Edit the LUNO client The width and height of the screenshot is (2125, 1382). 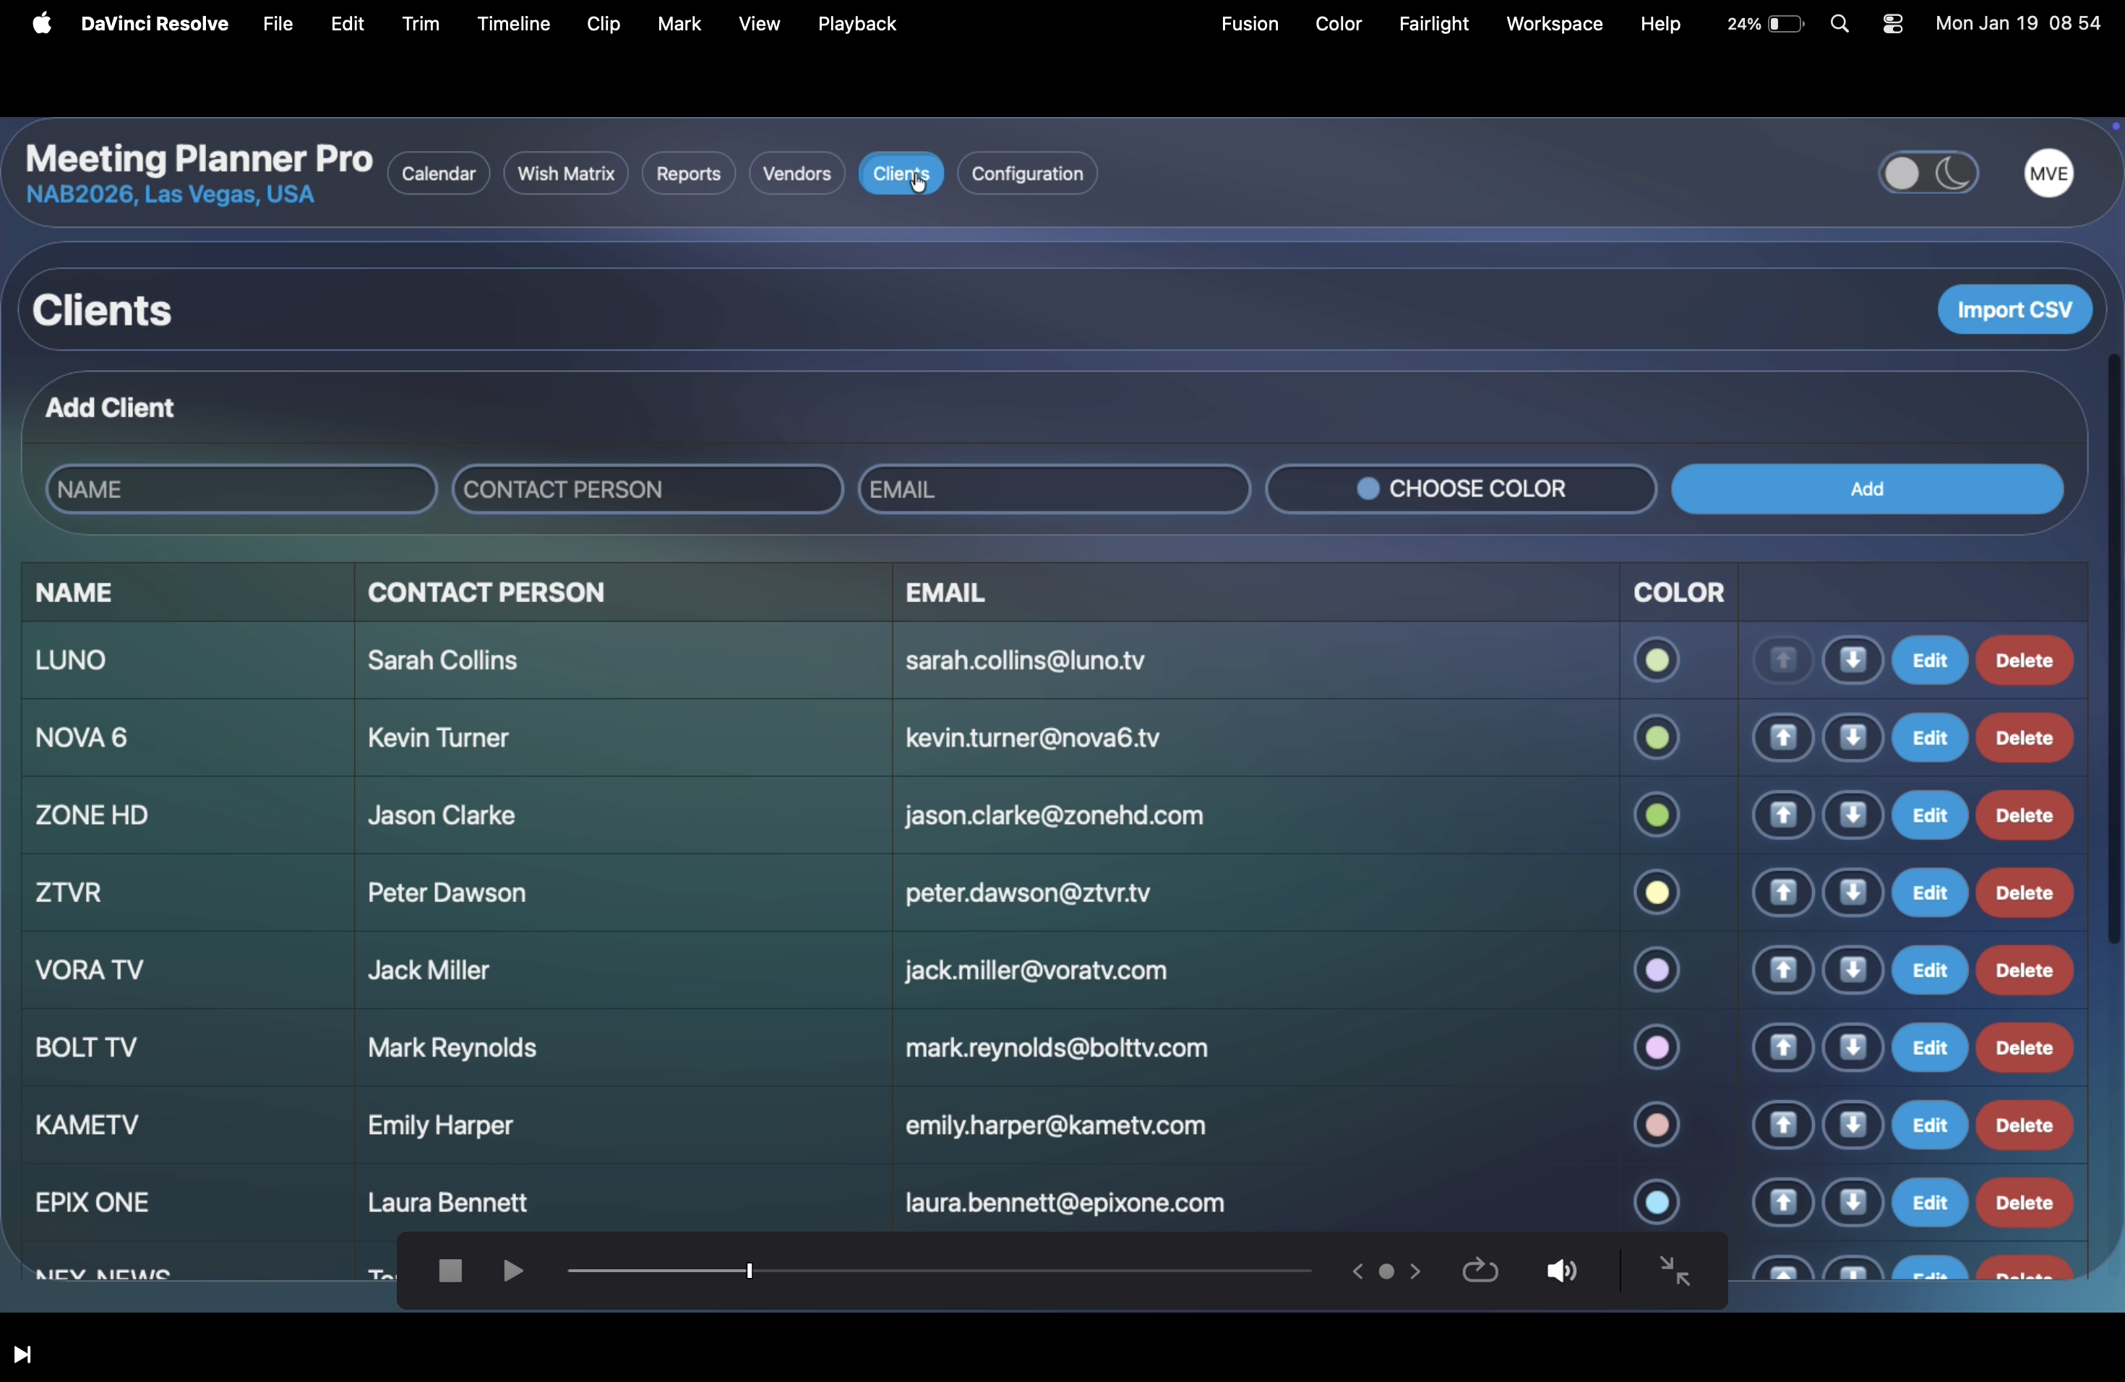point(1929,661)
